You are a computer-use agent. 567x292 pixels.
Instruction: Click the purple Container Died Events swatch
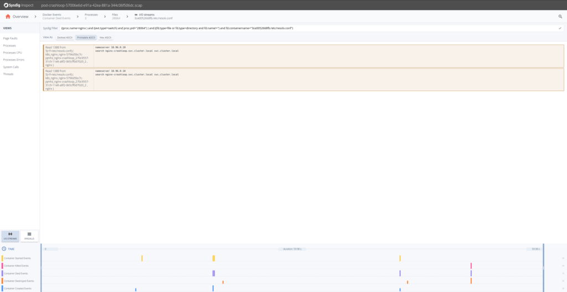(x=2, y=273)
